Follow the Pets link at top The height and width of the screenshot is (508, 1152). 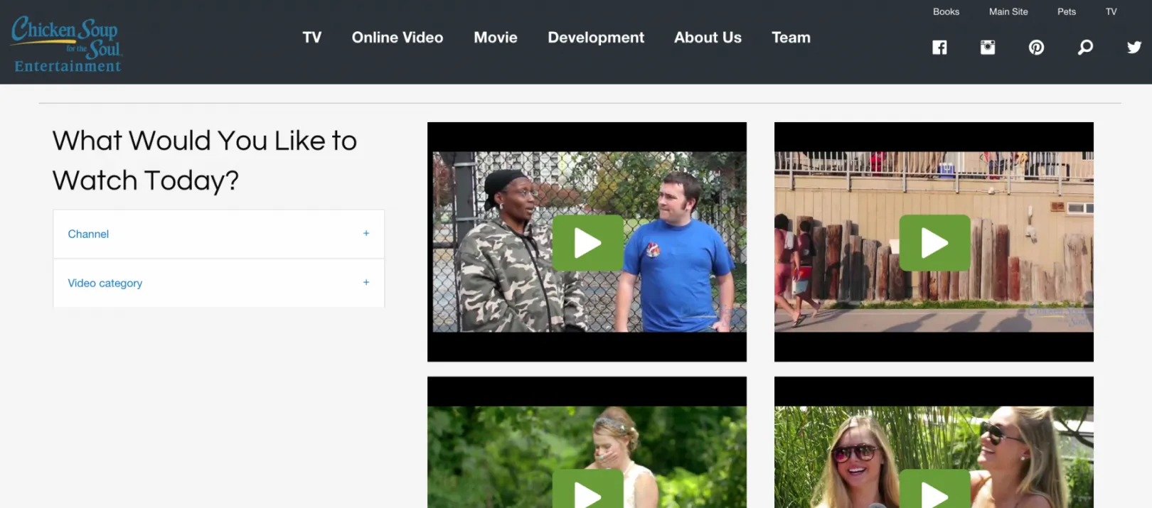click(x=1066, y=11)
